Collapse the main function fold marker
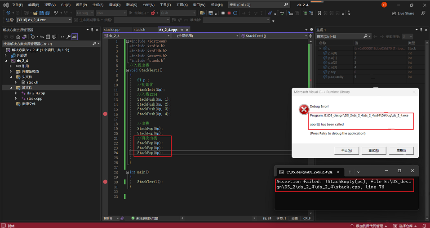Viewport: 430px width, 228px height. pyautogui.click(x=128, y=172)
